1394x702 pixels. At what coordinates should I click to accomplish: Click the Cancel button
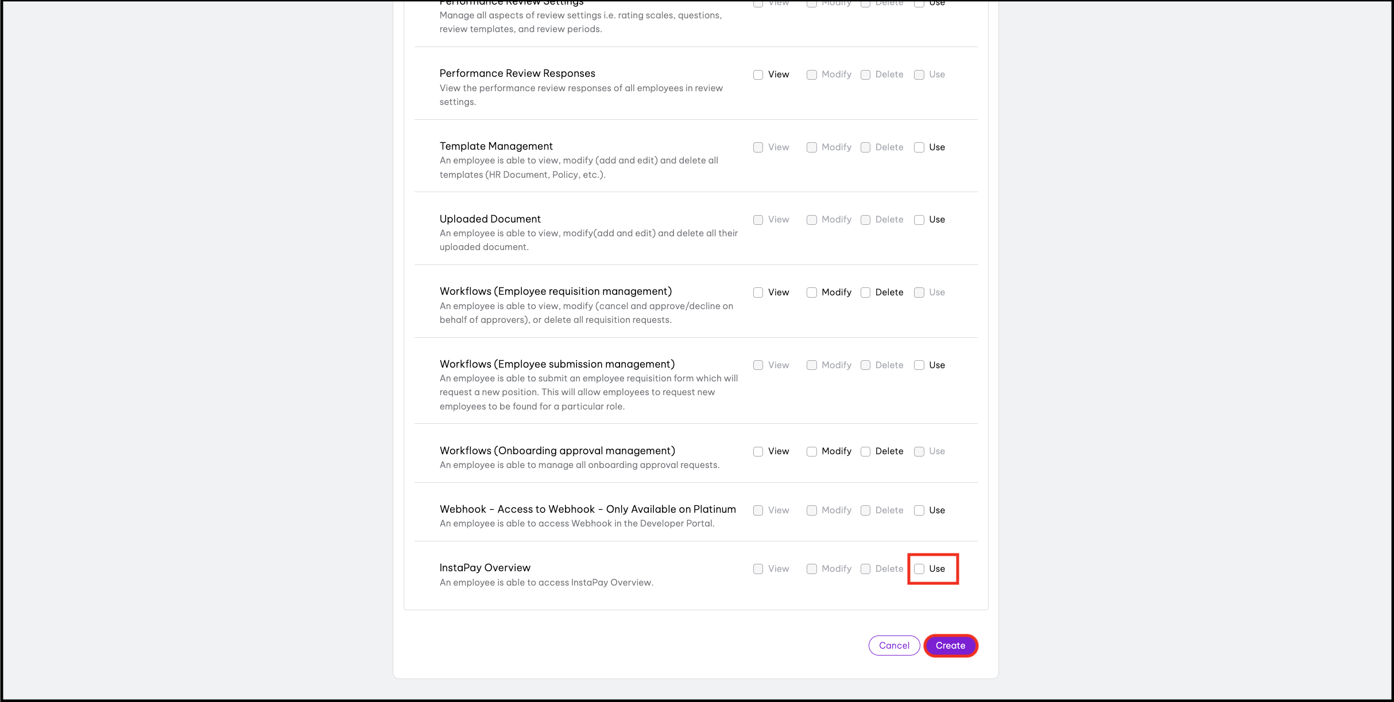[x=894, y=645]
